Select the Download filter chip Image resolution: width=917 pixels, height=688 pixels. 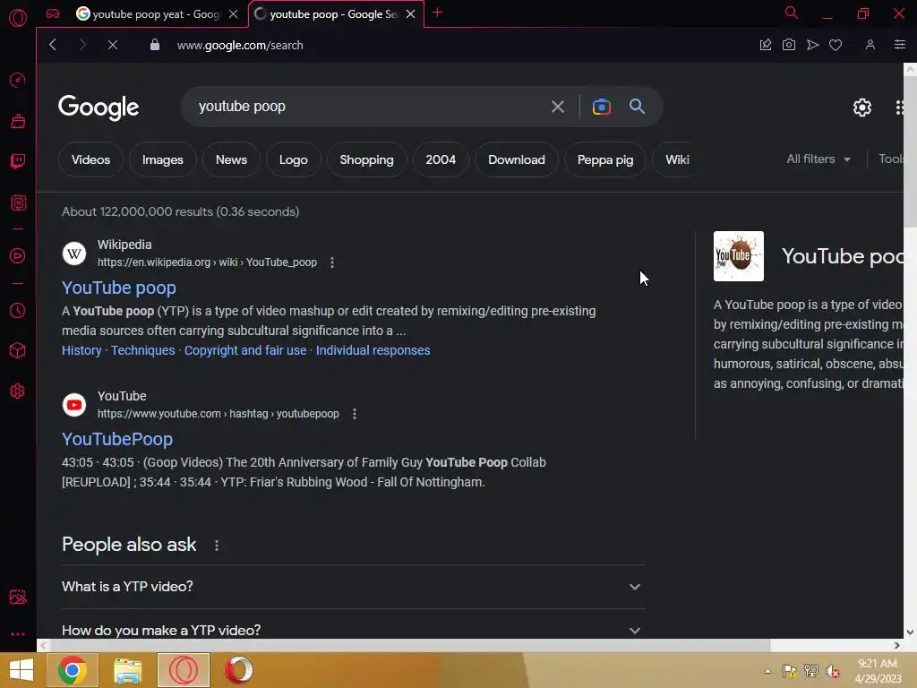pos(517,159)
